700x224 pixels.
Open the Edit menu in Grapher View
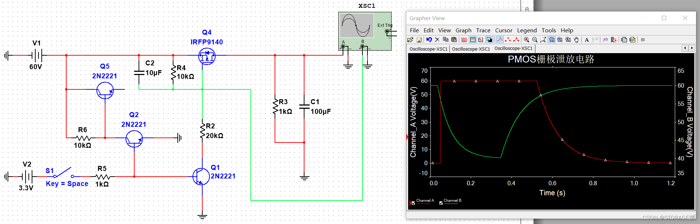(x=428, y=31)
